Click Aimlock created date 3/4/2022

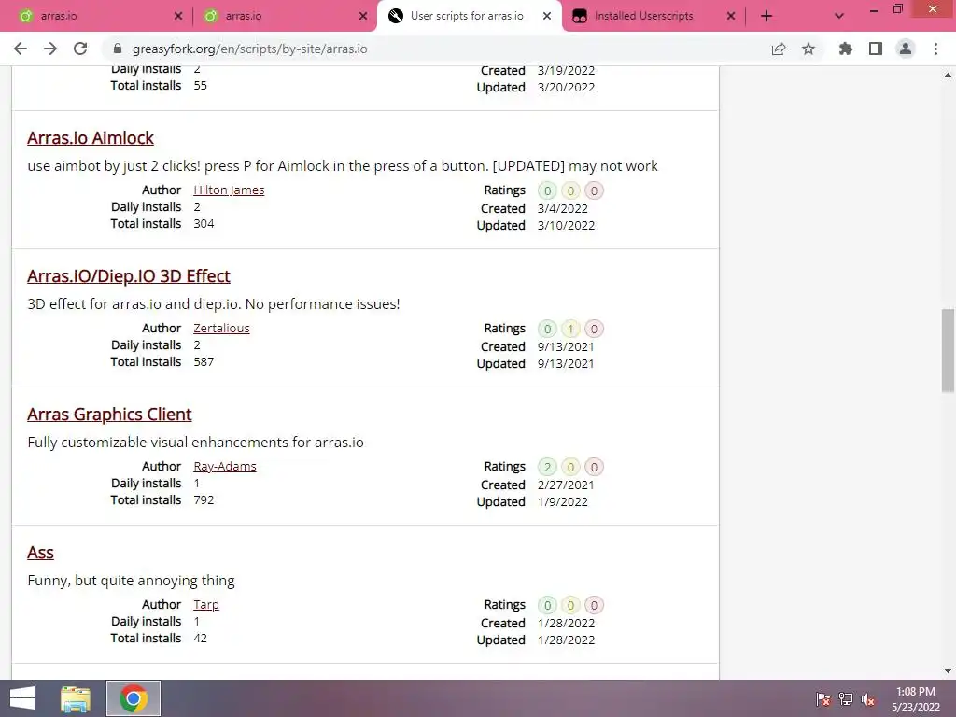click(x=563, y=208)
